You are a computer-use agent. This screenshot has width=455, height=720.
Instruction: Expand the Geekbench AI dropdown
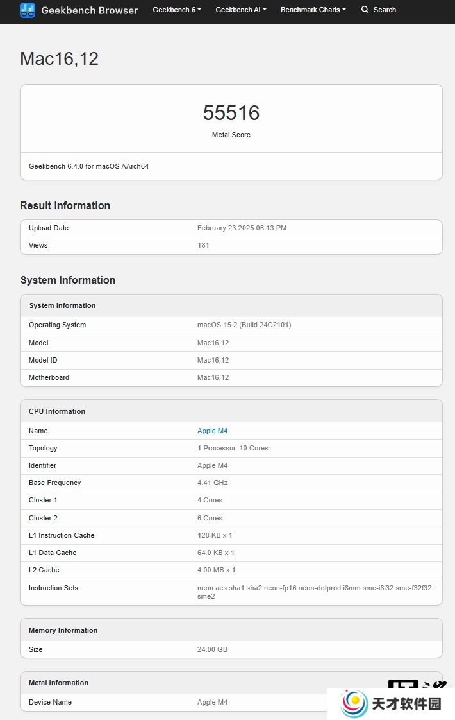pos(241,10)
